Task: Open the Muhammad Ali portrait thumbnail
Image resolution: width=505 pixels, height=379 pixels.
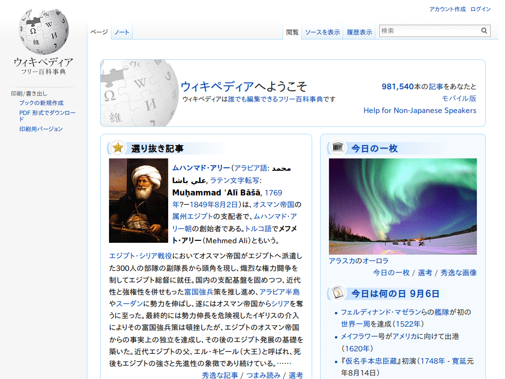Action: tap(139, 200)
